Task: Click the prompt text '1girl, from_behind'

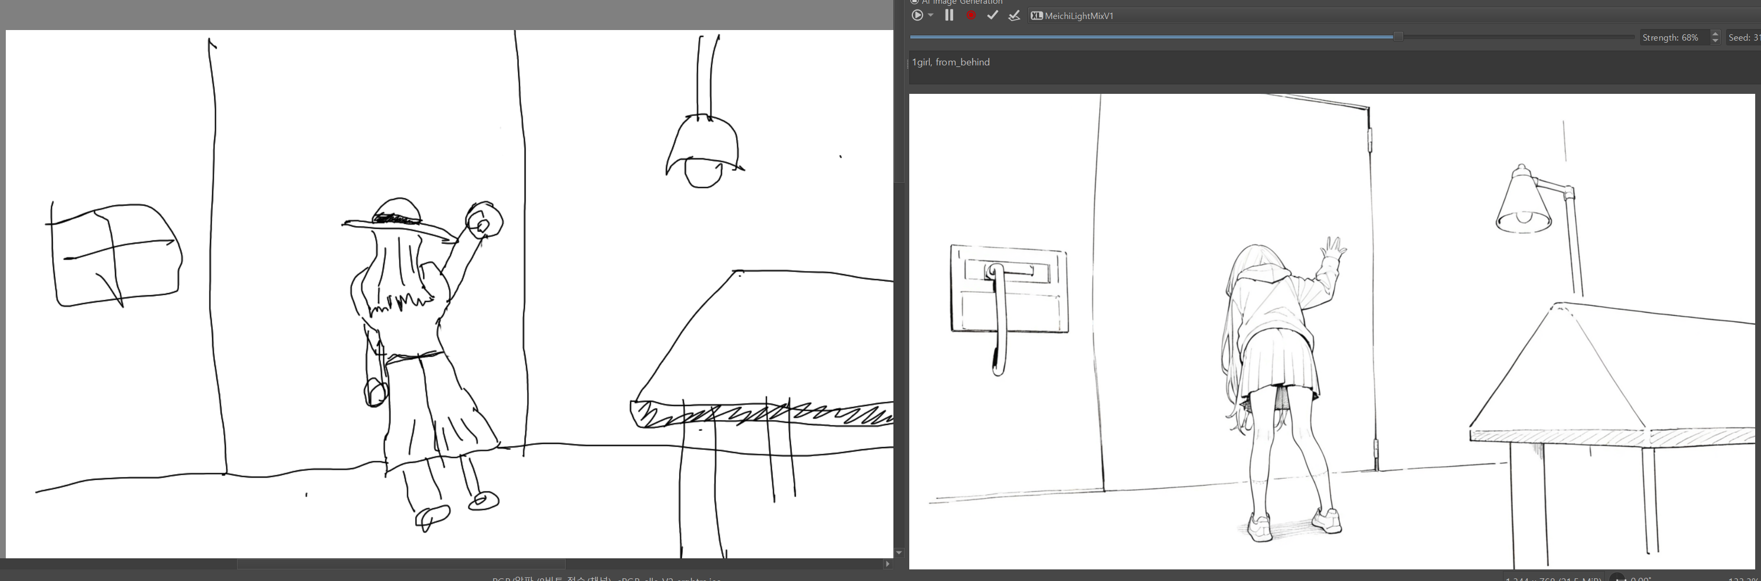Action: point(951,62)
